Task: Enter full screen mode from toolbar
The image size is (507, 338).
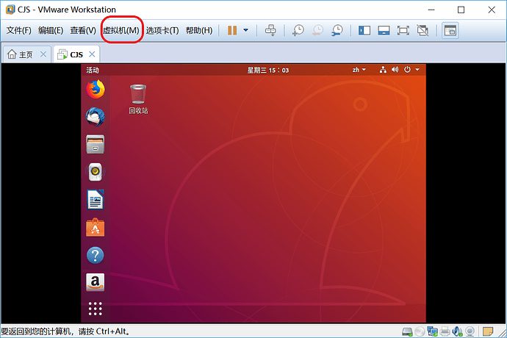Action: pyautogui.click(x=403, y=30)
